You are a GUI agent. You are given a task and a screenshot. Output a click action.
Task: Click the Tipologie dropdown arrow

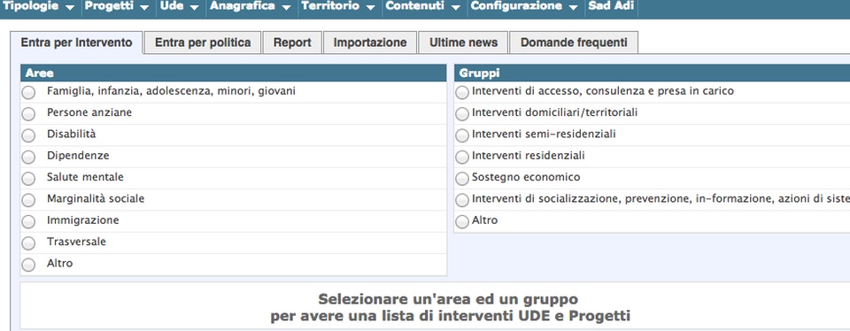point(69,8)
